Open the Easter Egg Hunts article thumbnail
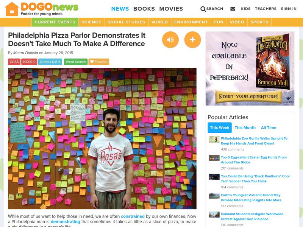 point(214,158)
